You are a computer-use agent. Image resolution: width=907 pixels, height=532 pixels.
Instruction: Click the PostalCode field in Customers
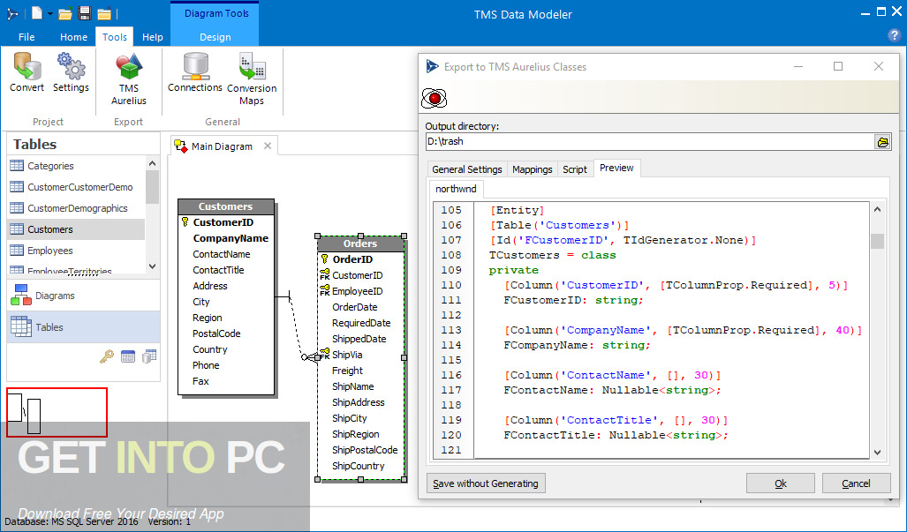(x=216, y=333)
